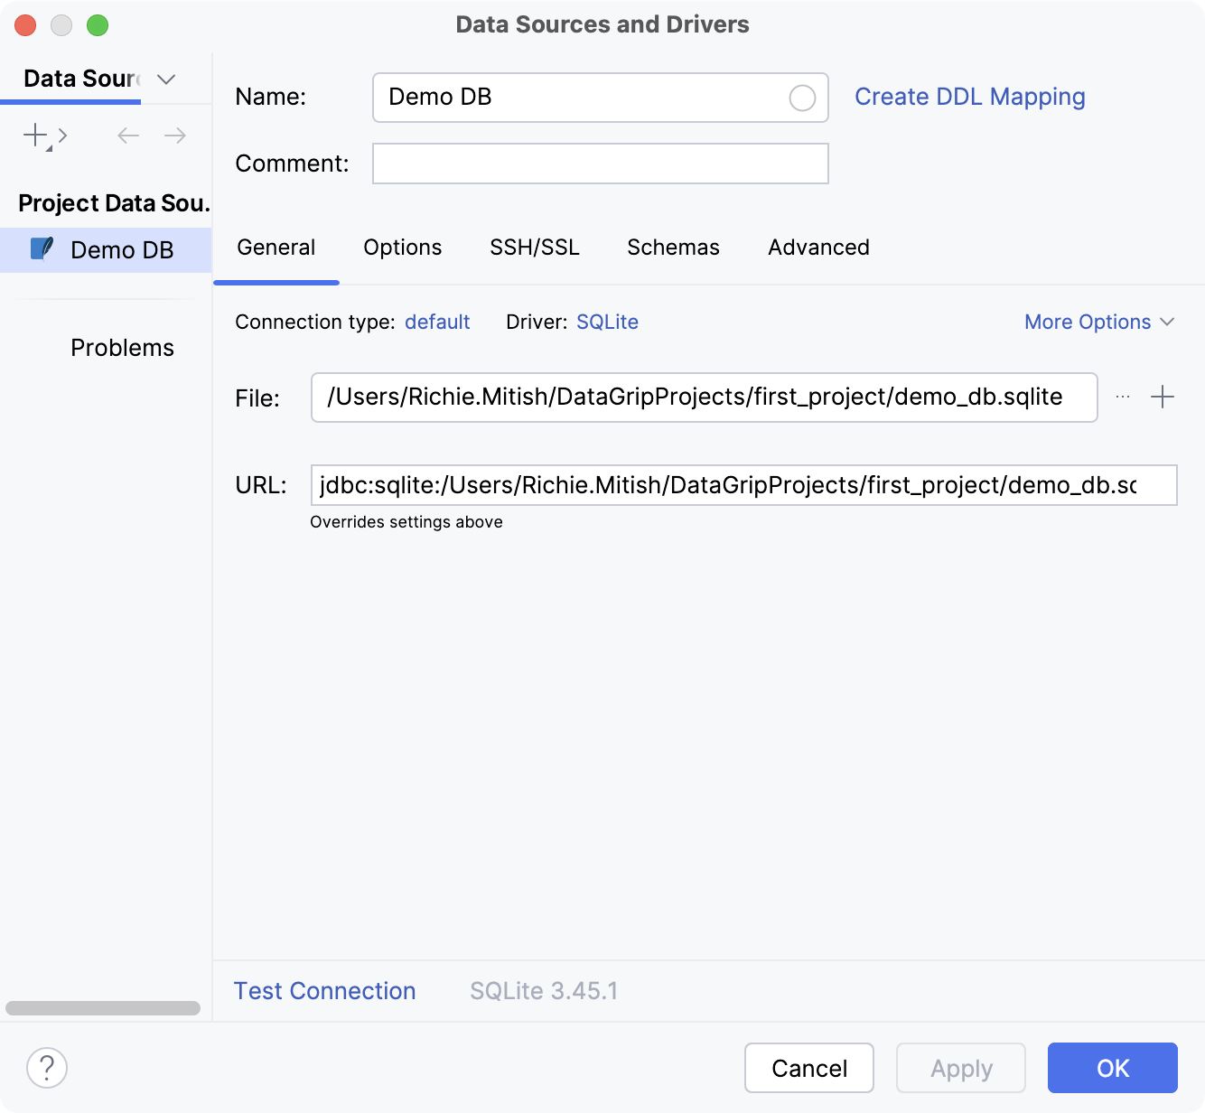Select the Advanced tab
This screenshot has width=1205, height=1113.
(817, 247)
